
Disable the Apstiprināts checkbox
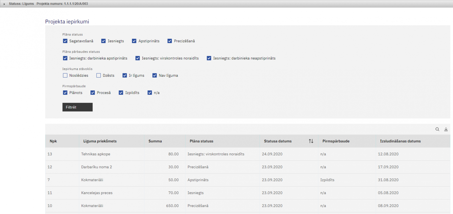coord(134,41)
